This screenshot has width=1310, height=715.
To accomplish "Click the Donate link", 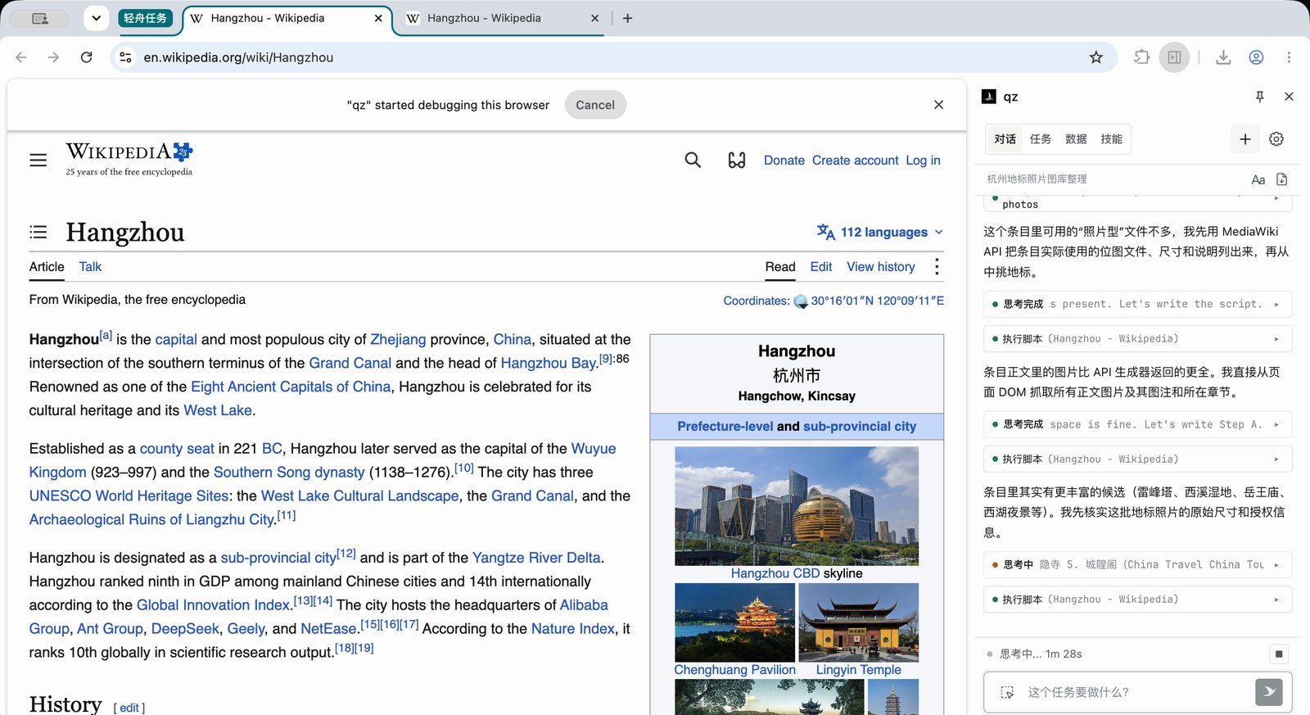I will [784, 161].
